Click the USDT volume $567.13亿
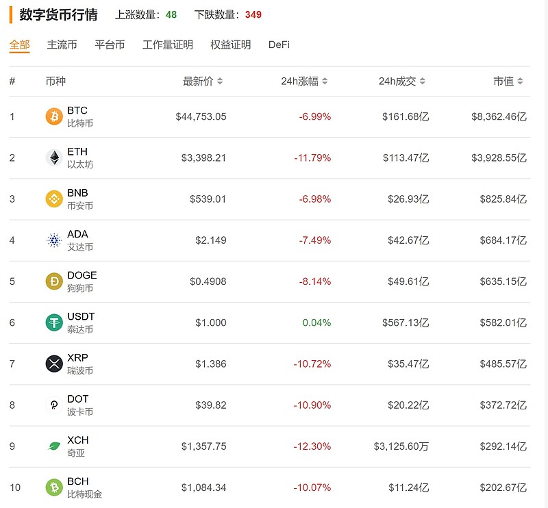The height and width of the screenshot is (508, 548). tap(406, 323)
